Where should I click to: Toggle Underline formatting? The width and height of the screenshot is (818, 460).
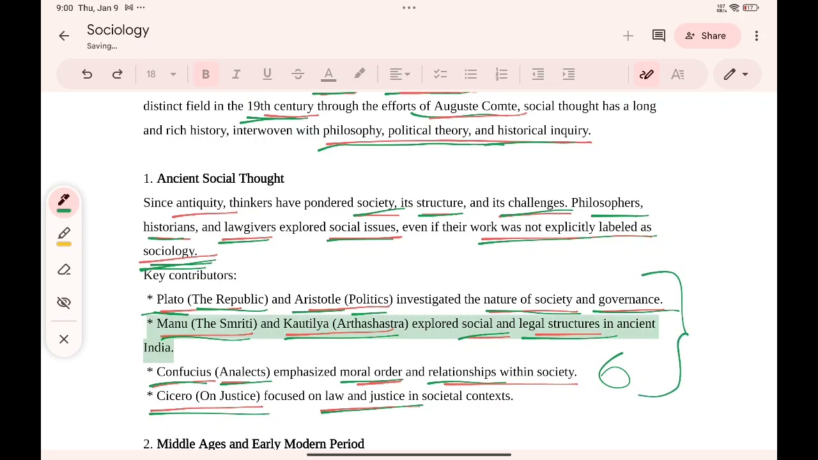[x=267, y=74]
